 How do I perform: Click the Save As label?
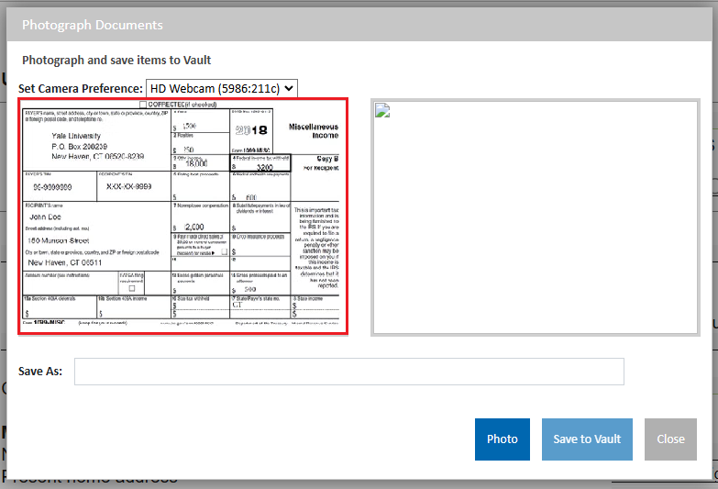tap(40, 372)
